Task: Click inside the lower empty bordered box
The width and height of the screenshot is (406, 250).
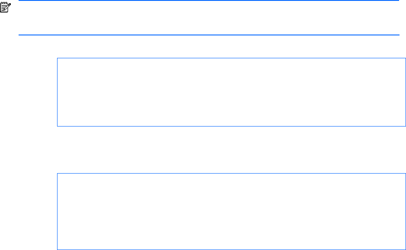Action: tap(231, 212)
